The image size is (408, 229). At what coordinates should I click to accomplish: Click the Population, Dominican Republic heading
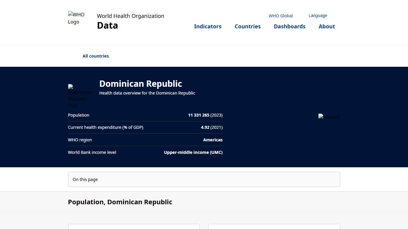pyautogui.click(x=120, y=202)
